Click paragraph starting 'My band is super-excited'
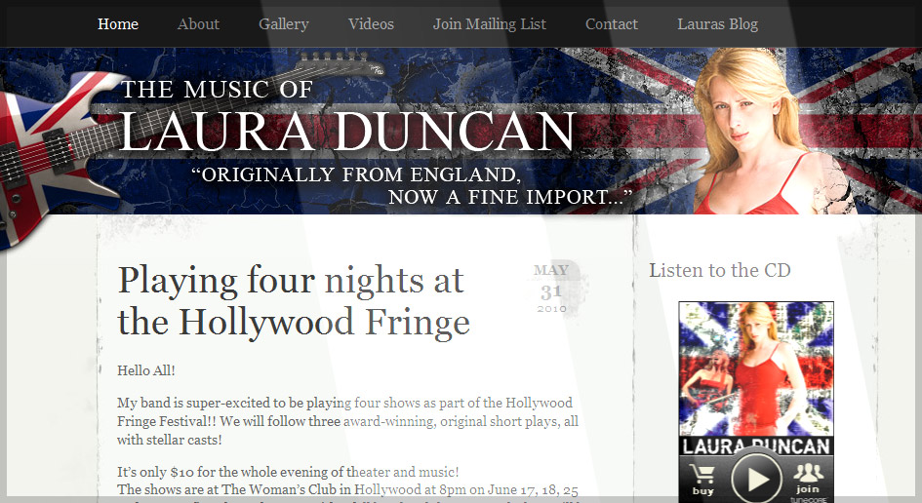This screenshot has height=503, width=922. pos(347,421)
